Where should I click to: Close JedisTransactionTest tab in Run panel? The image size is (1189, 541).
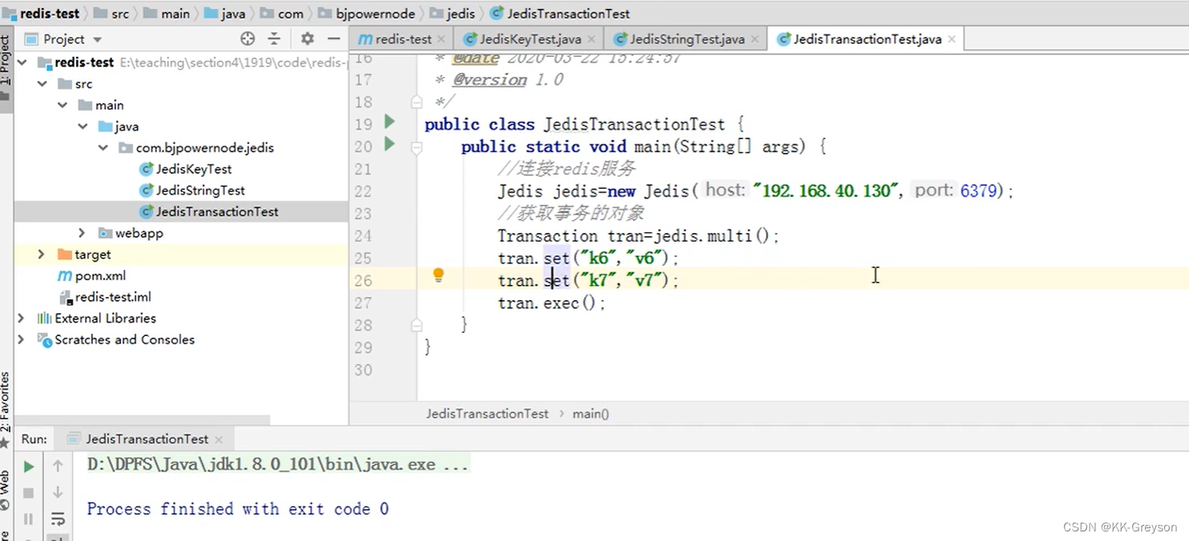[x=218, y=439]
